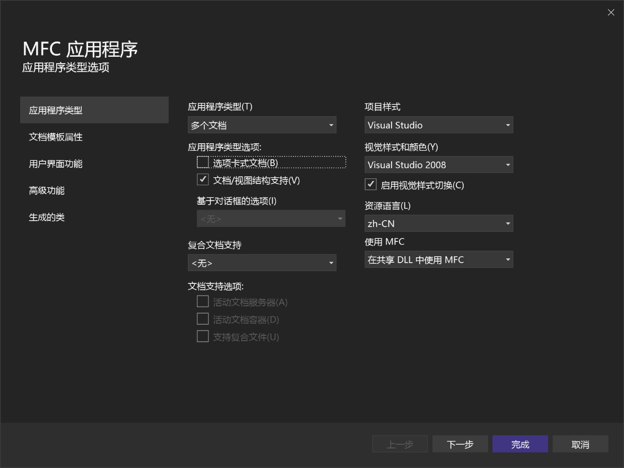Expand the 应用程序类型 dropdown showing 多个文档
Viewport: 624px width, 468px height.
click(x=262, y=125)
